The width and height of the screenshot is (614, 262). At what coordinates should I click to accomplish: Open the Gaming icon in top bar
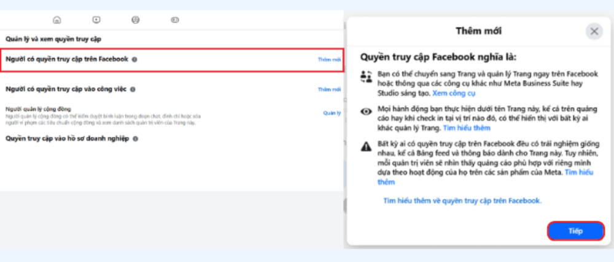coord(175,20)
